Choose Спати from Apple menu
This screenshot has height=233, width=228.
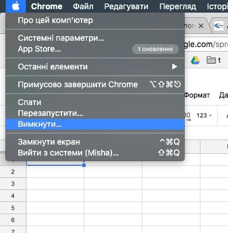95,102
